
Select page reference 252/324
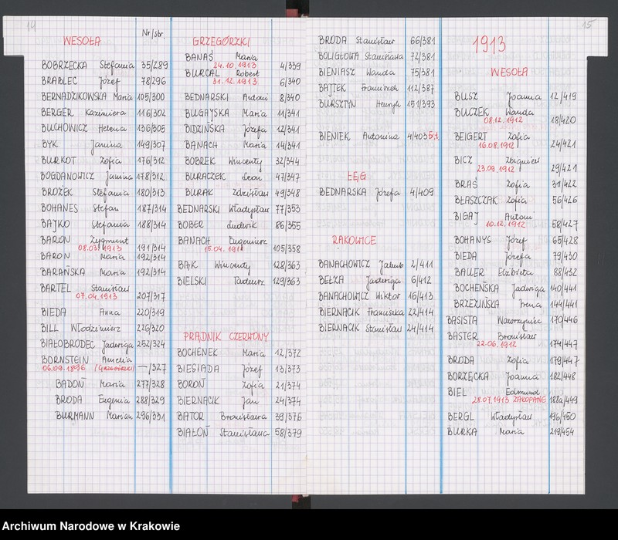pos(151,344)
